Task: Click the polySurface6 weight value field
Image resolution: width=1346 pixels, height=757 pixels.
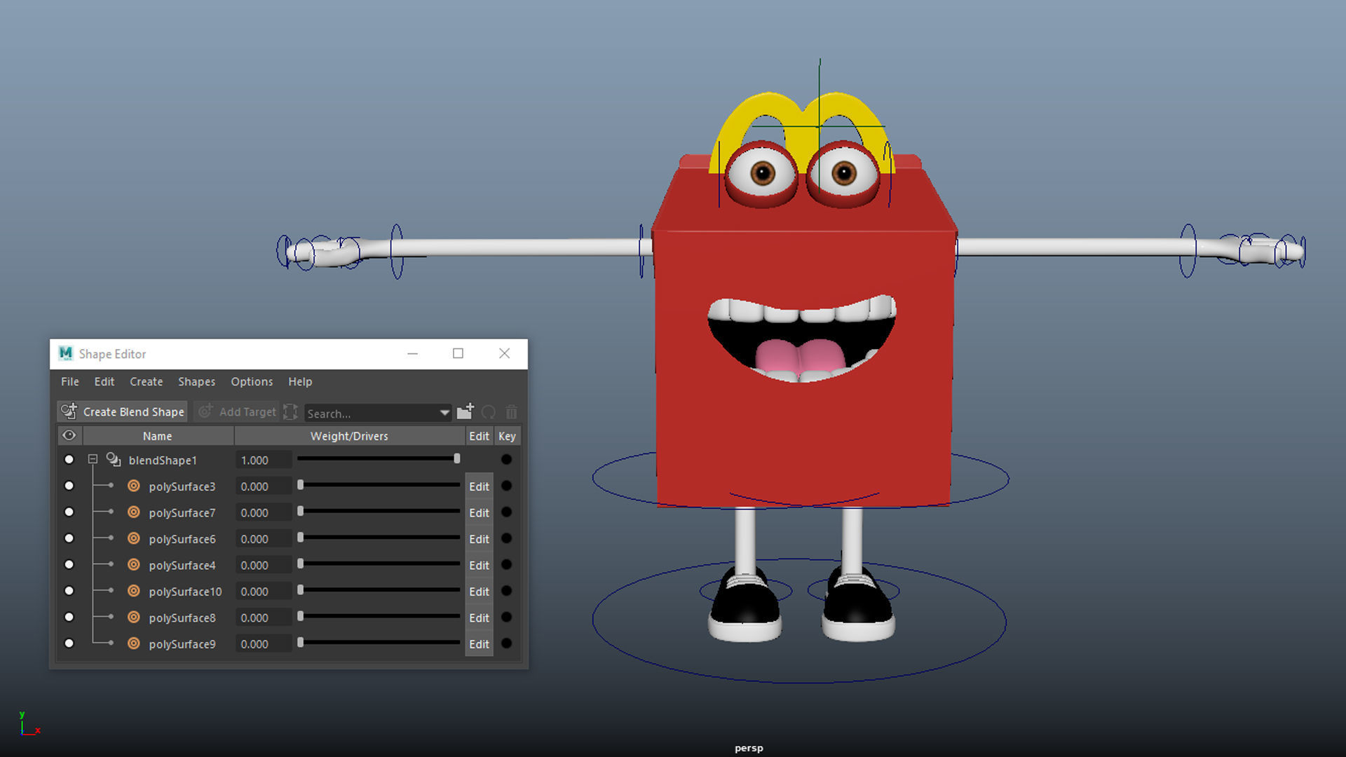Action: (x=264, y=539)
